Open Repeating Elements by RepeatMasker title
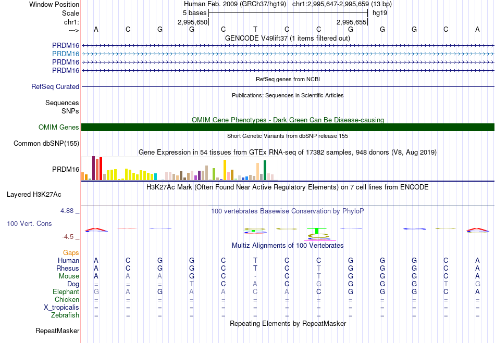The image size is (495, 343). (288, 323)
